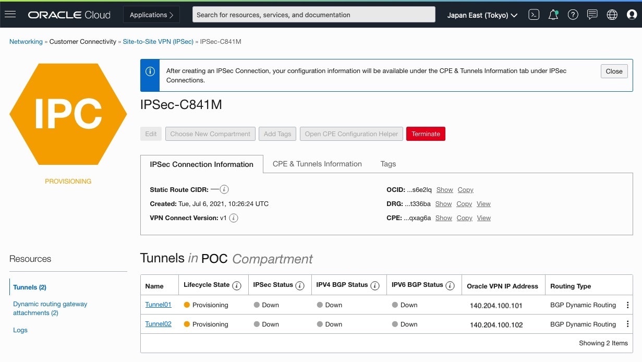Screen dimensions: 642x362
Task: Click IP address 140.204.100.102
Action: [496, 325]
